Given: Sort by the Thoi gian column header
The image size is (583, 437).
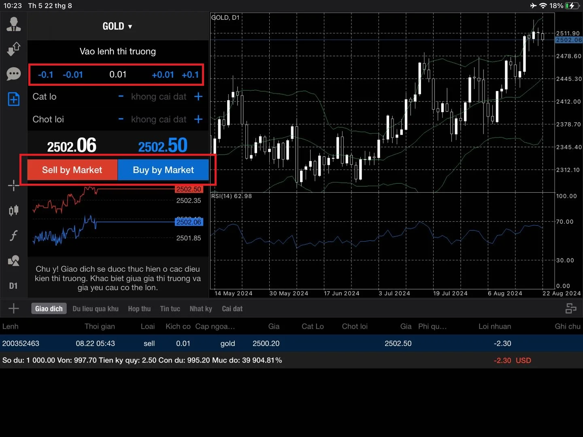Looking at the screenshot, I should pos(100,327).
